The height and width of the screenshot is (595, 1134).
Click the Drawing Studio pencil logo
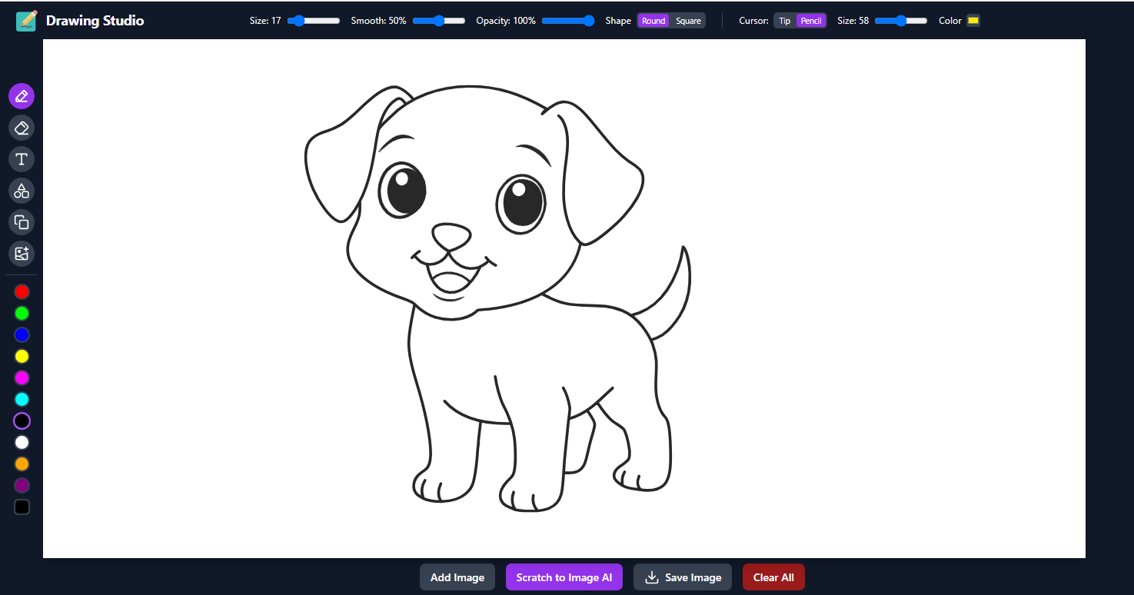(x=27, y=21)
